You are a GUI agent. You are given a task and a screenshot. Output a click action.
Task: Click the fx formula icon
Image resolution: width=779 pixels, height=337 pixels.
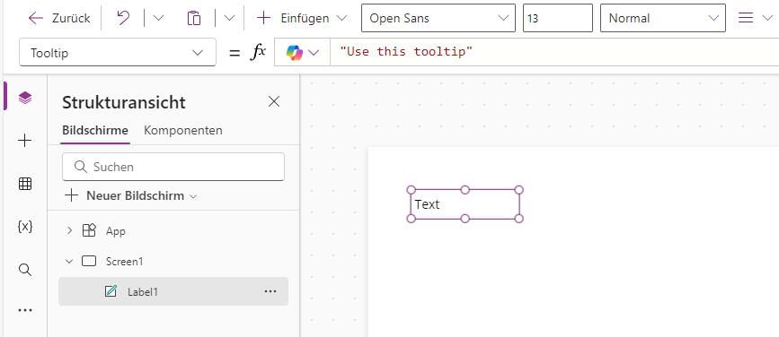tap(258, 52)
